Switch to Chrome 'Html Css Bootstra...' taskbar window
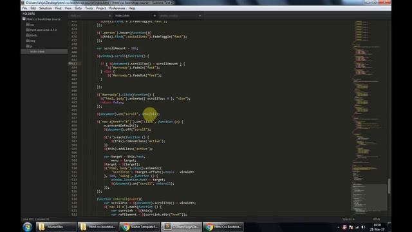Image resolution: width=412 pixels, height=232 pixels. pos(223,227)
